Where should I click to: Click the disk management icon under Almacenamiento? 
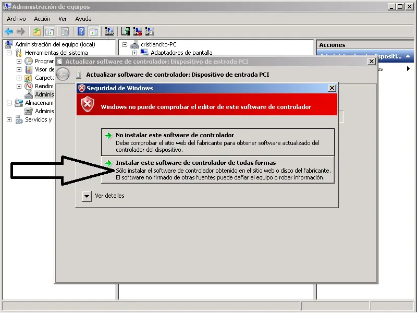[x=29, y=111]
